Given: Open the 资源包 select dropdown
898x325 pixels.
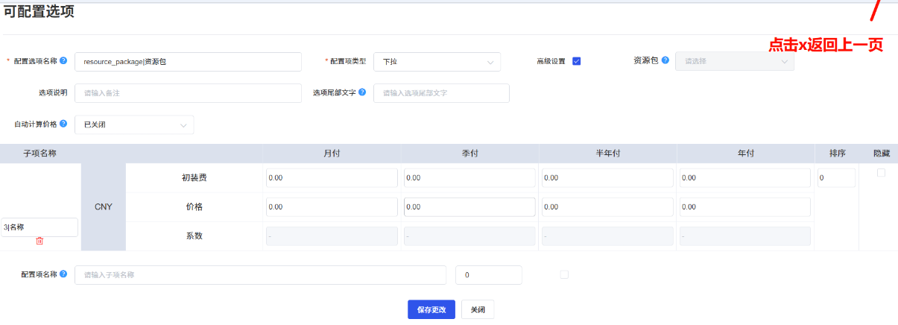Looking at the screenshot, I should pos(735,61).
